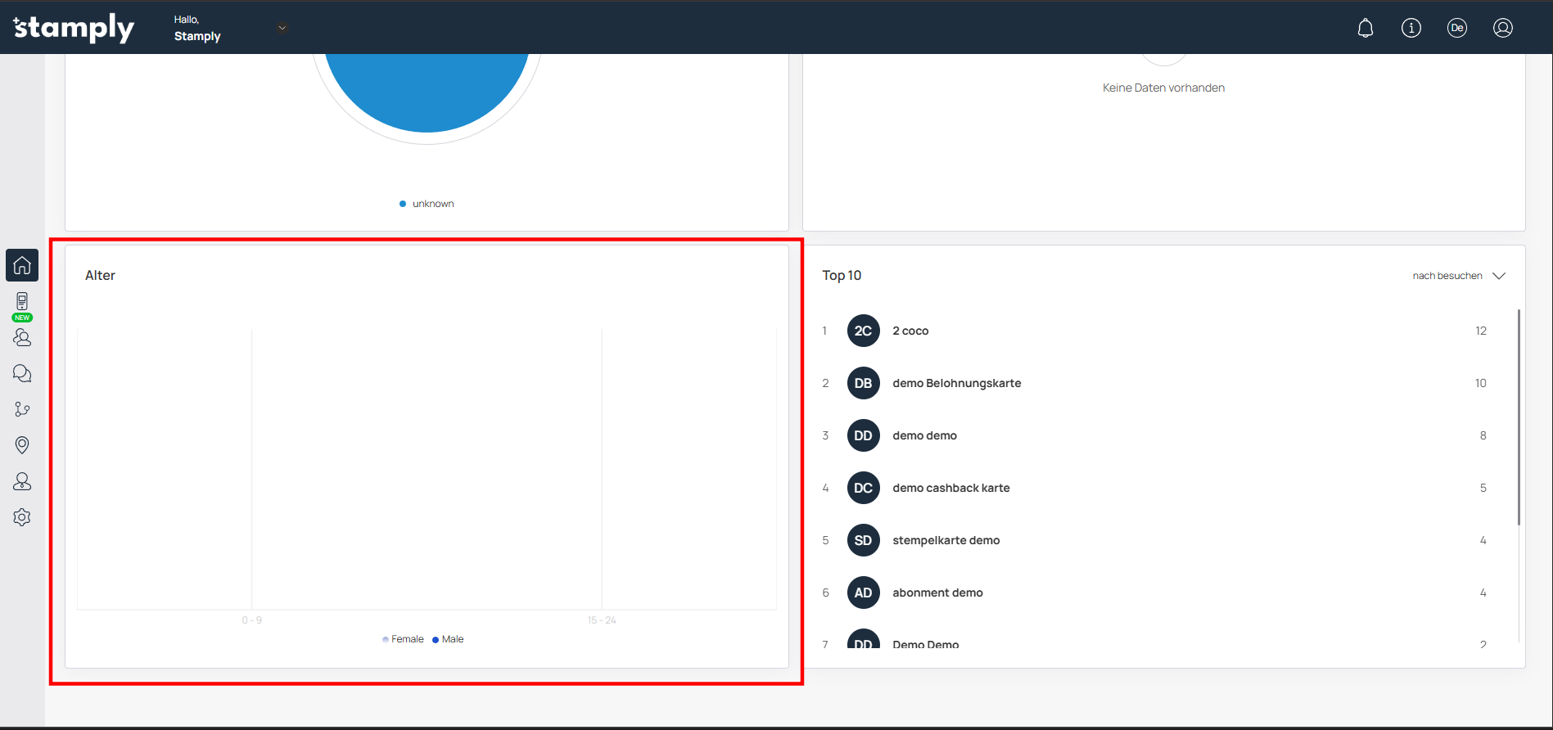The height and width of the screenshot is (730, 1553).
Task: Open the home dashboard from sidebar
Action: click(22, 265)
